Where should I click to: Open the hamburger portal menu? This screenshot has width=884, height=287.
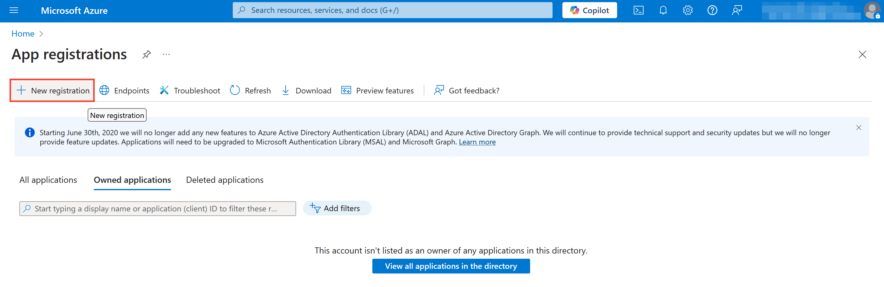click(14, 10)
